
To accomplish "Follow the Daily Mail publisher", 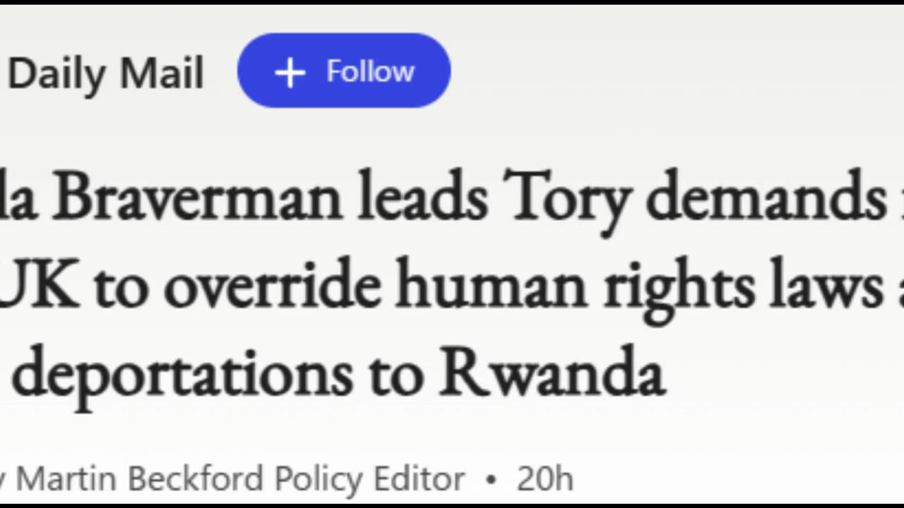I will 343,71.
